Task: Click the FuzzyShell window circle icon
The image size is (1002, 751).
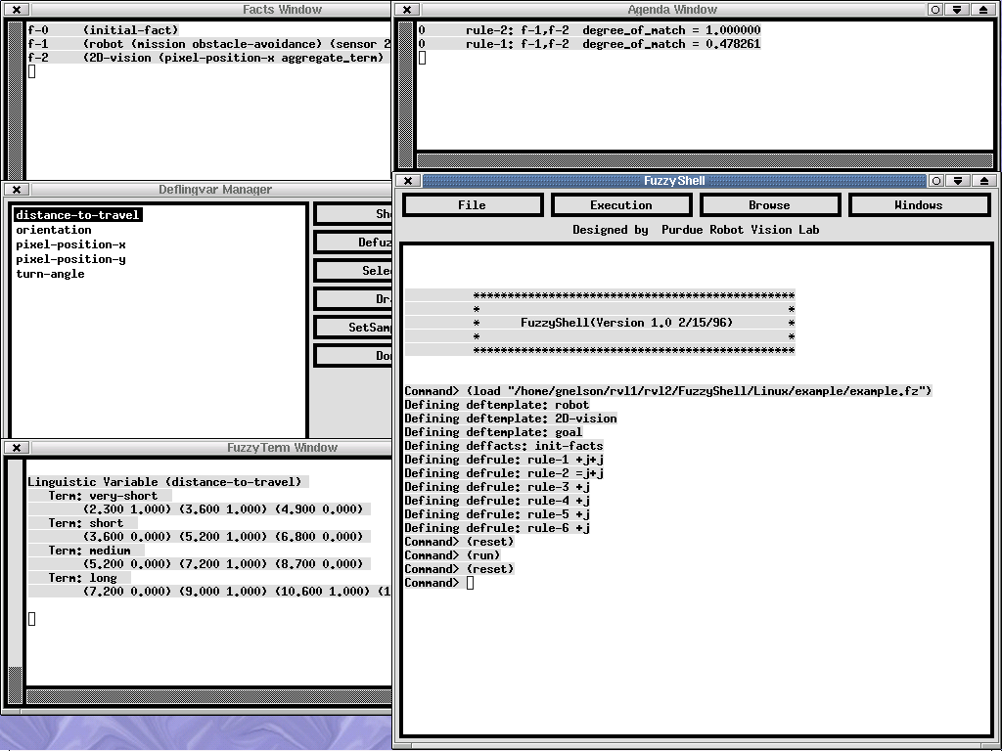Action: pos(936,181)
